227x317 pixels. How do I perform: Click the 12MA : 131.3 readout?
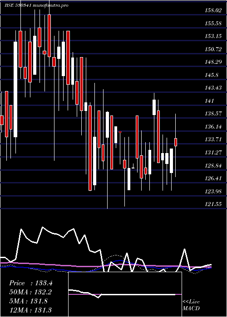pyautogui.click(x=30, y=310)
